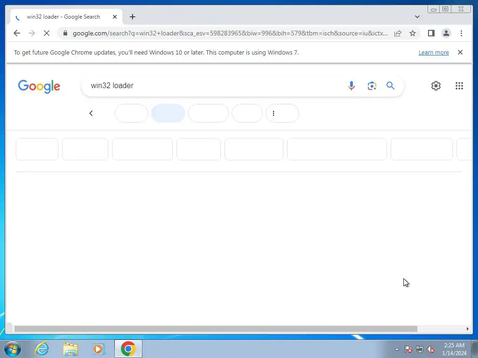Image resolution: width=478 pixels, height=358 pixels.
Task: Open the network status tray icon
Action: (x=420, y=349)
